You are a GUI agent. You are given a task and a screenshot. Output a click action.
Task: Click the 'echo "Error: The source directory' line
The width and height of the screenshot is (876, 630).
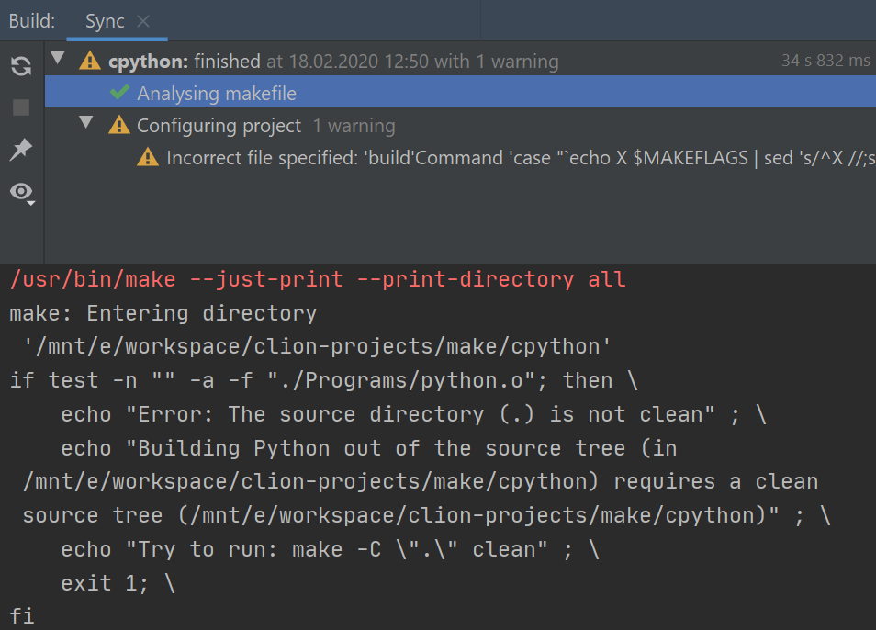click(413, 414)
